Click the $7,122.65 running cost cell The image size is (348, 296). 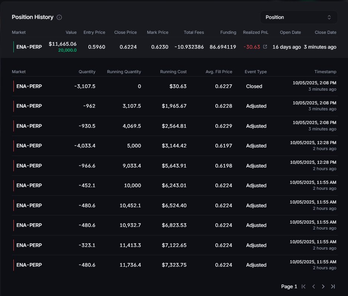[174, 245]
